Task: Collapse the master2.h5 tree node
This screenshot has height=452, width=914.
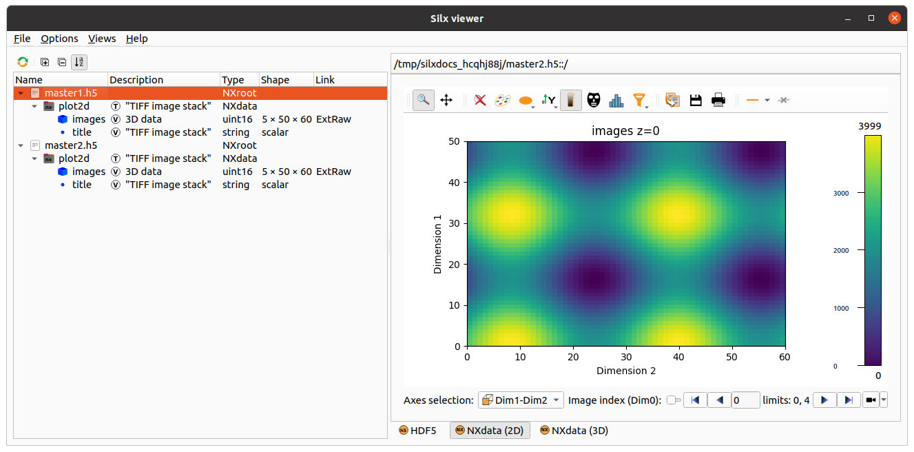Action: coord(21,145)
